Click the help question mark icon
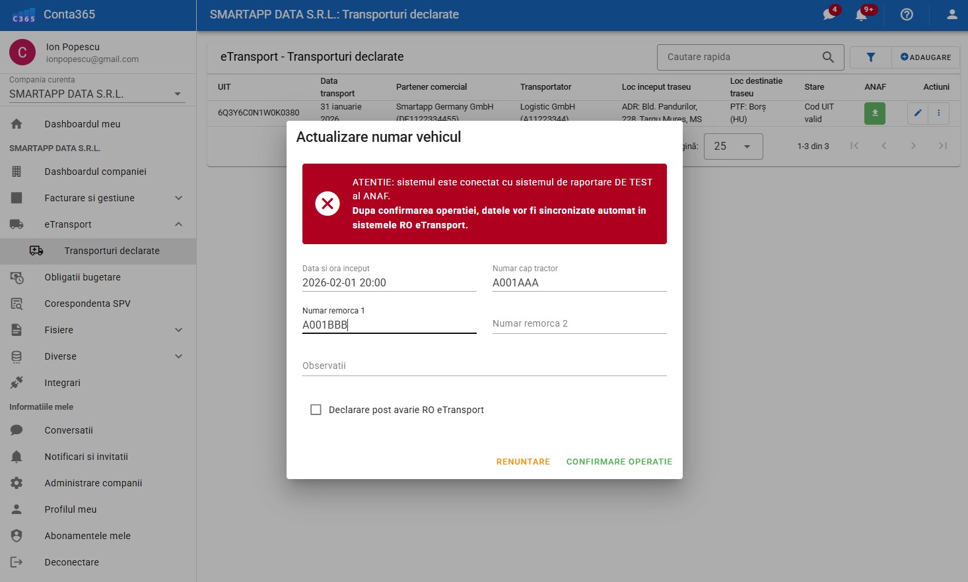Viewport: 968px width, 582px height. point(907,15)
